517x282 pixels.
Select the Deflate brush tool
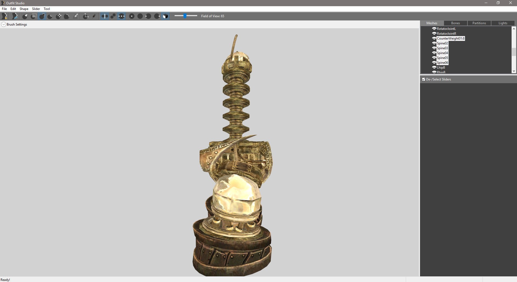tap(50, 16)
